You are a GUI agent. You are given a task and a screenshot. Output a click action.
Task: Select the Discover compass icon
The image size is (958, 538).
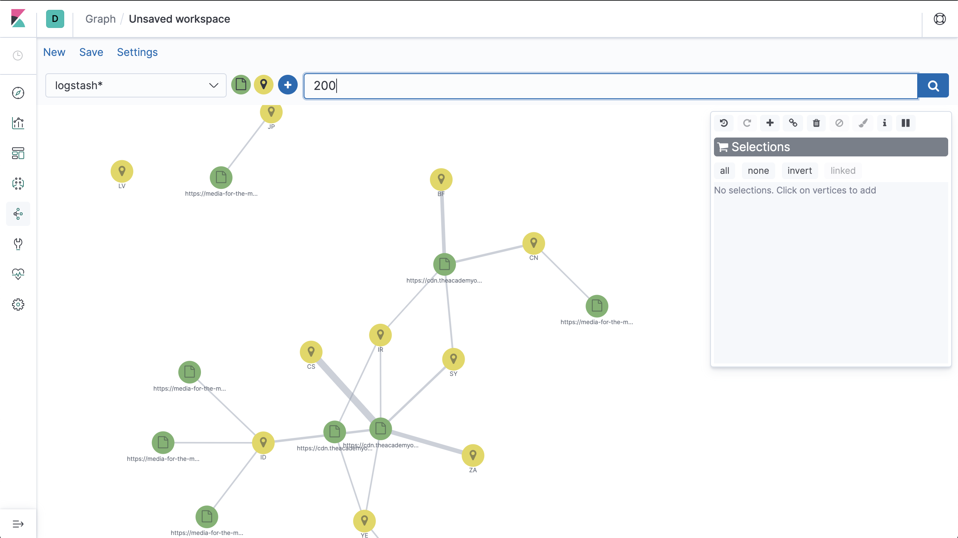pos(18,93)
